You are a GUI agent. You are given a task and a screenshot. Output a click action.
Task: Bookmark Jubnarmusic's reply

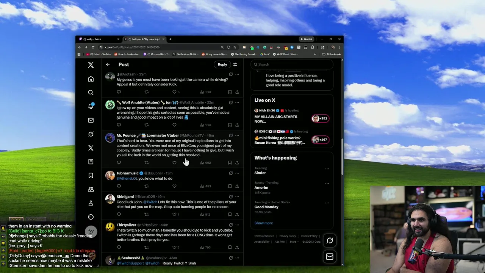230,186
